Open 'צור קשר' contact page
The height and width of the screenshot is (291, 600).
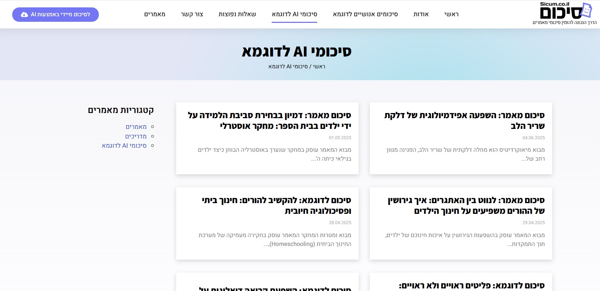[192, 14]
